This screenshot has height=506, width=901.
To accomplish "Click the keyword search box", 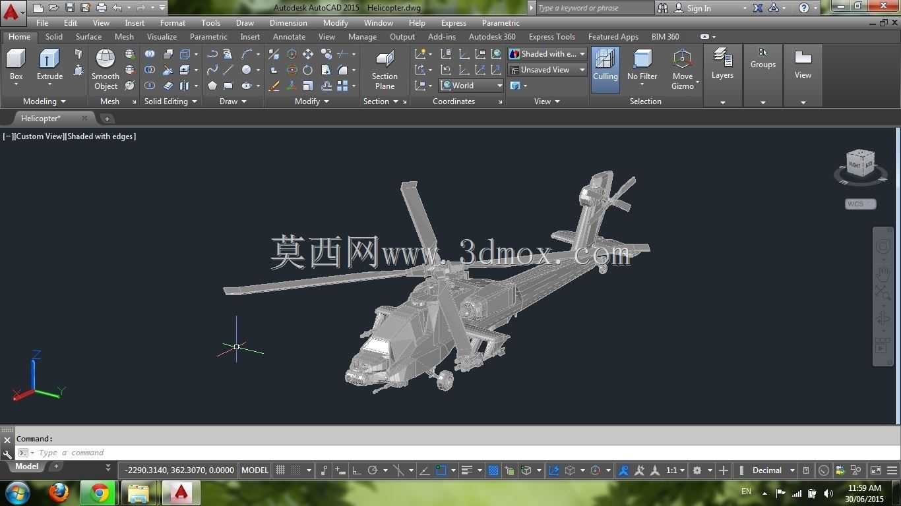I will [x=594, y=8].
